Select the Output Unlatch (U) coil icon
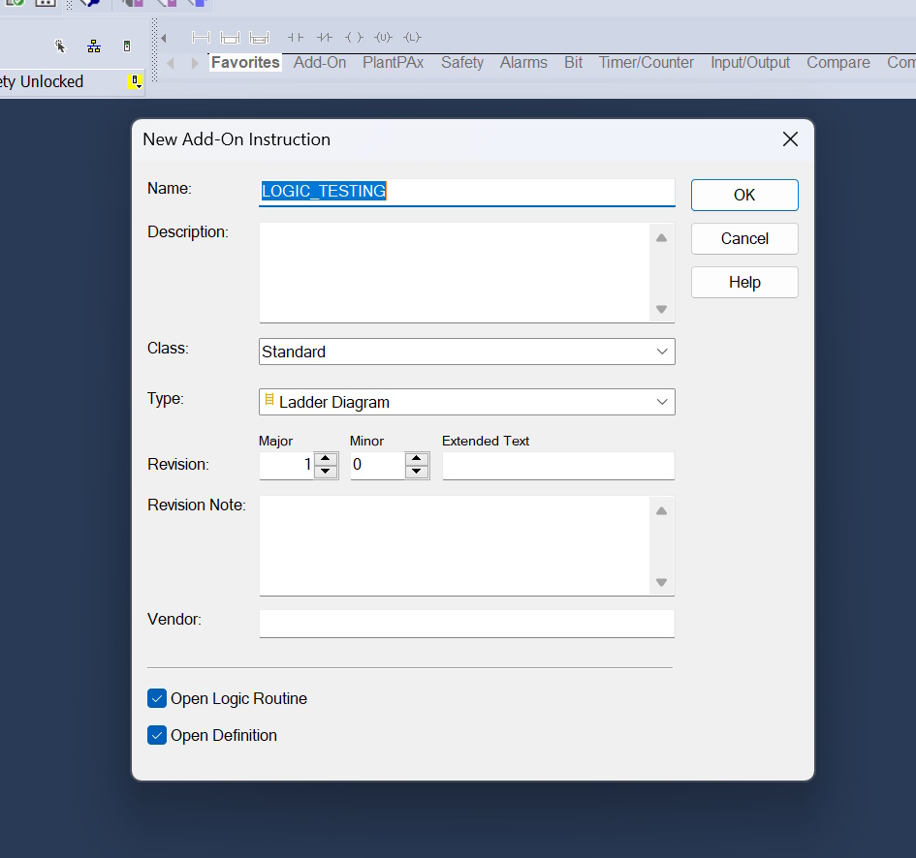Screen dimensions: 916x858 coord(383,38)
